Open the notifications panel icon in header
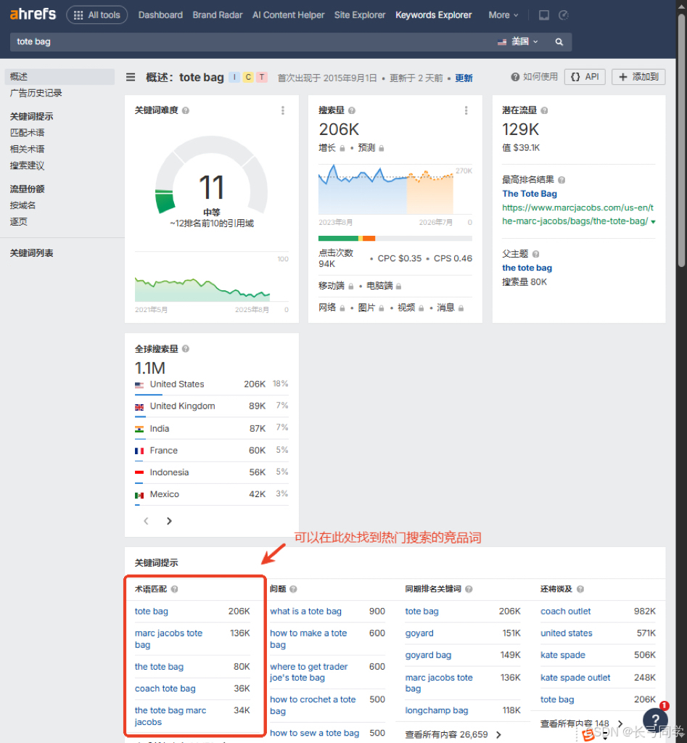The image size is (687, 743). [x=544, y=15]
